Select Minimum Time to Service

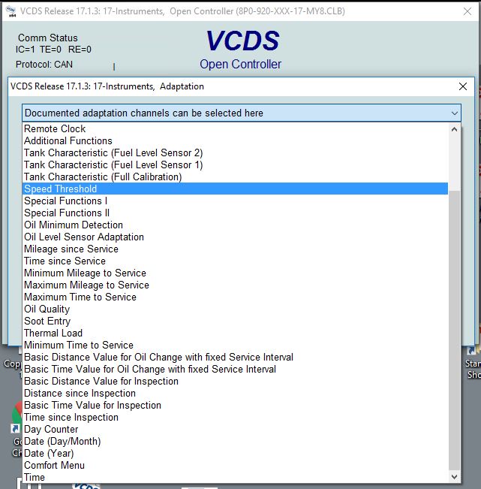(235, 346)
